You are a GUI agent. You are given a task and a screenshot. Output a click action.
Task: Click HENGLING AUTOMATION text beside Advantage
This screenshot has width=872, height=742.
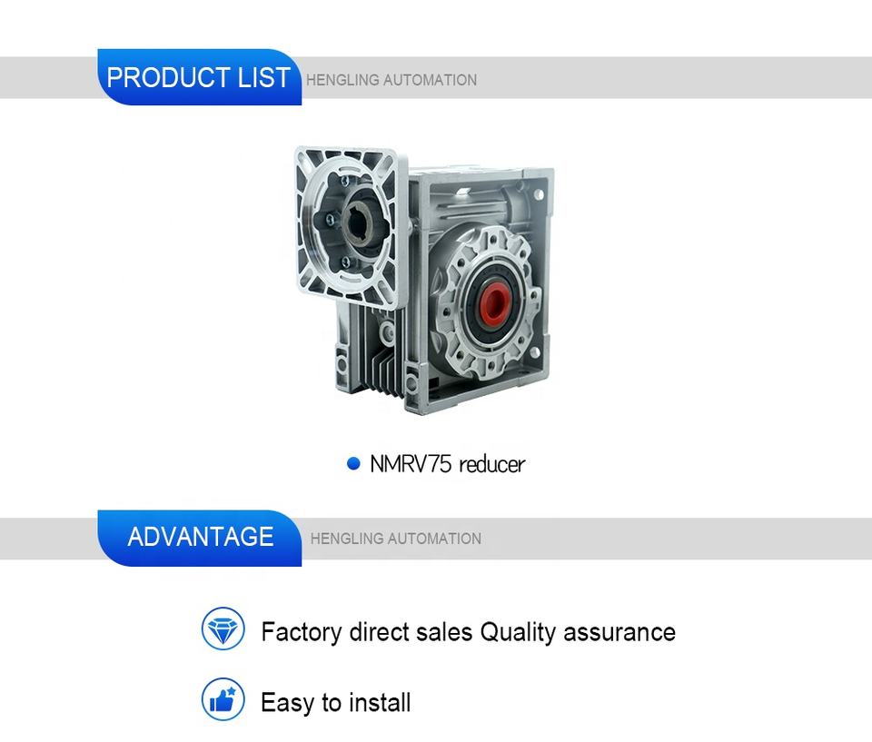pyautogui.click(x=395, y=539)
